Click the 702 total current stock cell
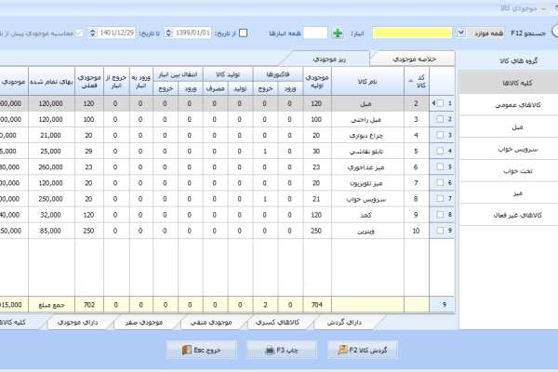The height and width of the screenshot is (372, 558). tap(89, 305)
